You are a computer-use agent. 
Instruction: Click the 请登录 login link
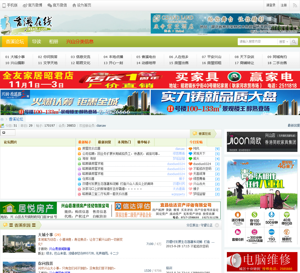click(x=271, y=5)
